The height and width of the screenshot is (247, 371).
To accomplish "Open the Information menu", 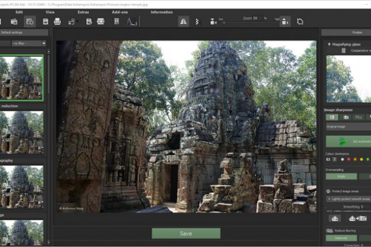I will coord(162,12).
